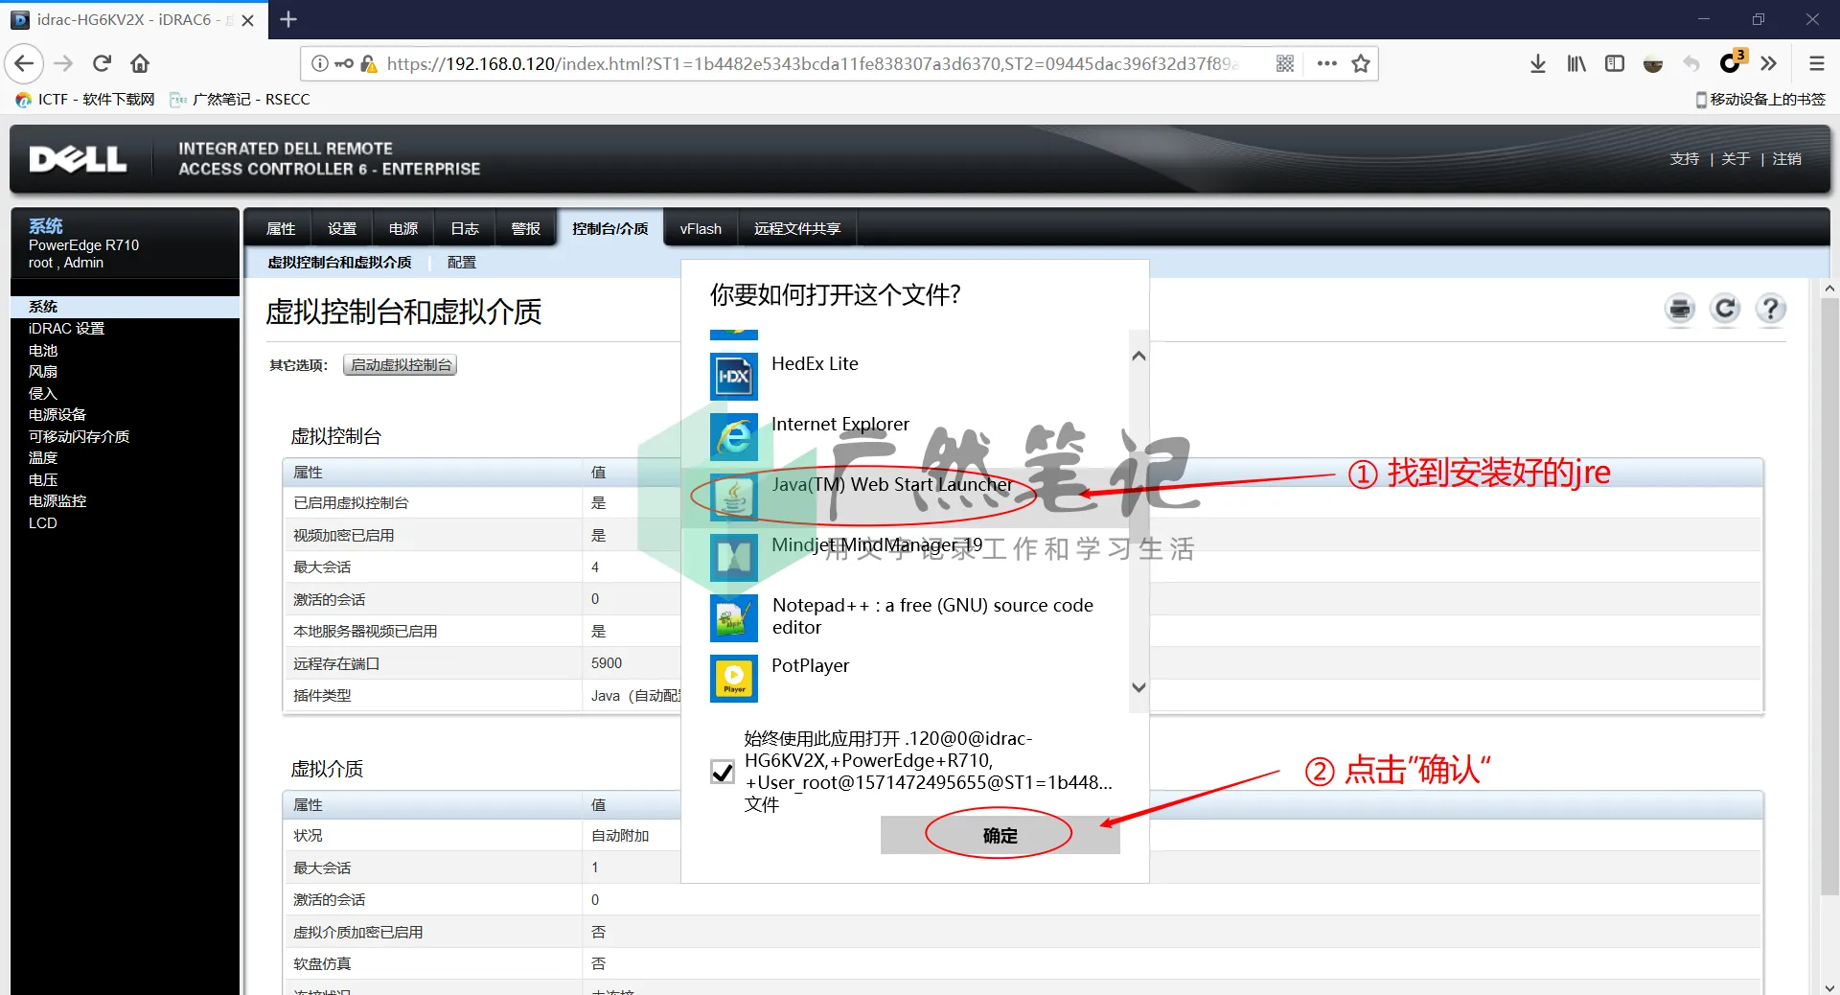Select the HedEx Lite application icon

(x=734, y=377)
